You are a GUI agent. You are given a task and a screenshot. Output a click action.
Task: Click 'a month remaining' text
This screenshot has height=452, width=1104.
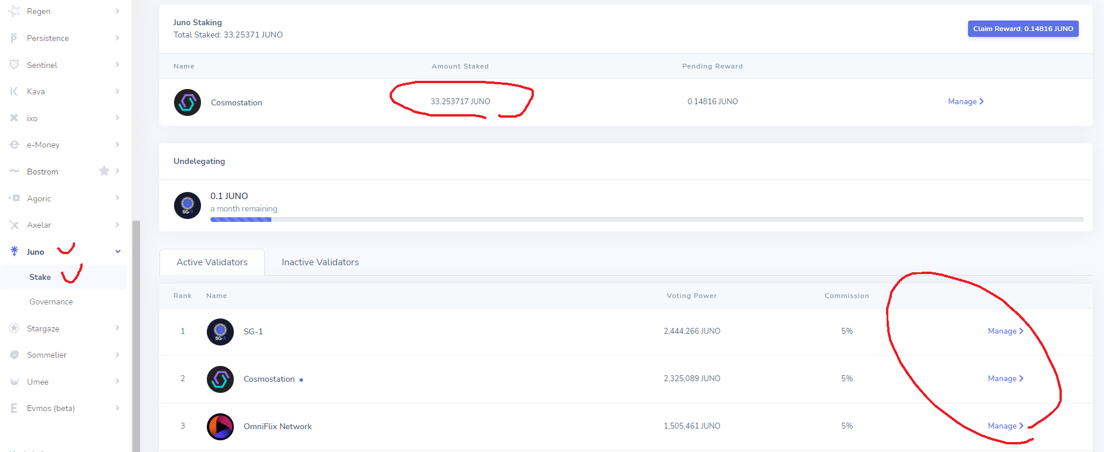pyautogui.click(x=244, y=208)
